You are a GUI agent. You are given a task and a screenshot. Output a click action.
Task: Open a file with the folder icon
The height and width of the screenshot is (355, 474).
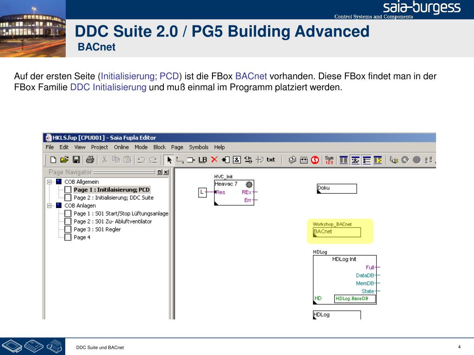point(64,159)
